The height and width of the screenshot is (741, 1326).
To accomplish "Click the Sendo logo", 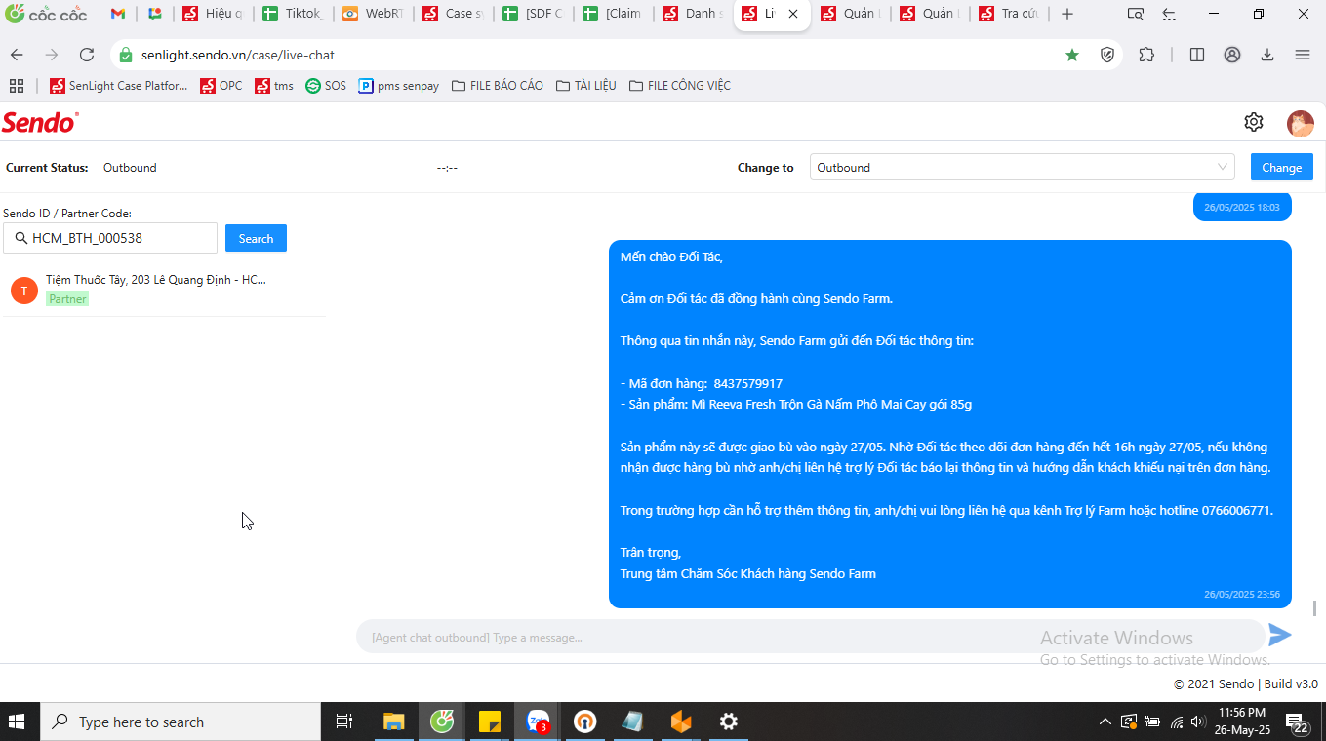I will click(x=40, y=123).
